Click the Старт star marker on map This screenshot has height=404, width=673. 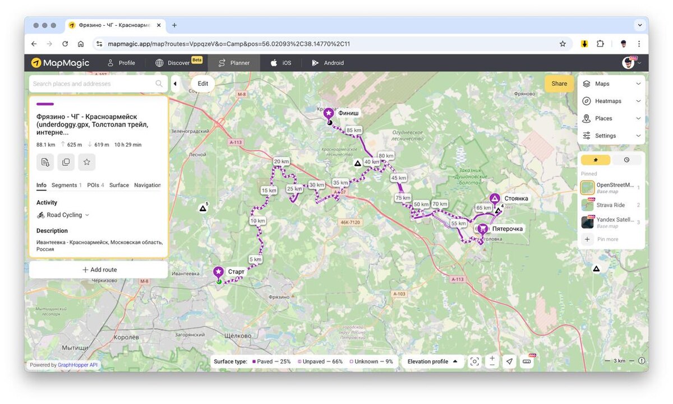(218, 272)
